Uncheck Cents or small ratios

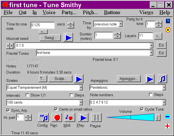[x=56, y=109]
